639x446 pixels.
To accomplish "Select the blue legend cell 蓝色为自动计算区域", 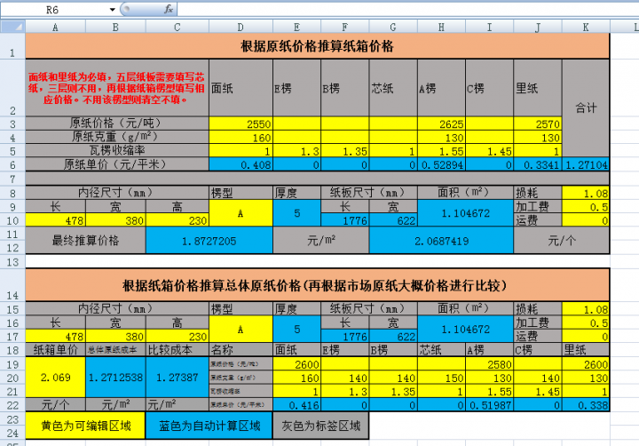I will click(209, 426).
